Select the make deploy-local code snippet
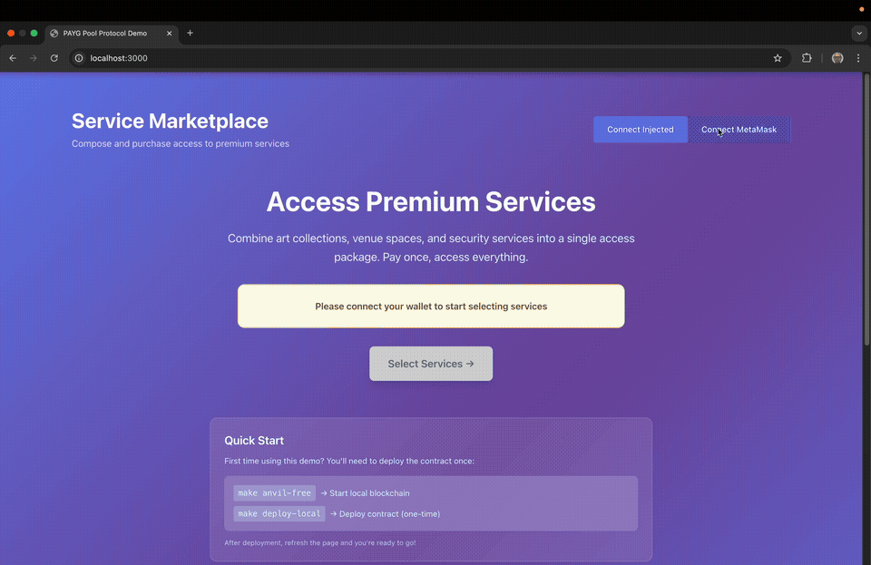 [x=279, y=513]
